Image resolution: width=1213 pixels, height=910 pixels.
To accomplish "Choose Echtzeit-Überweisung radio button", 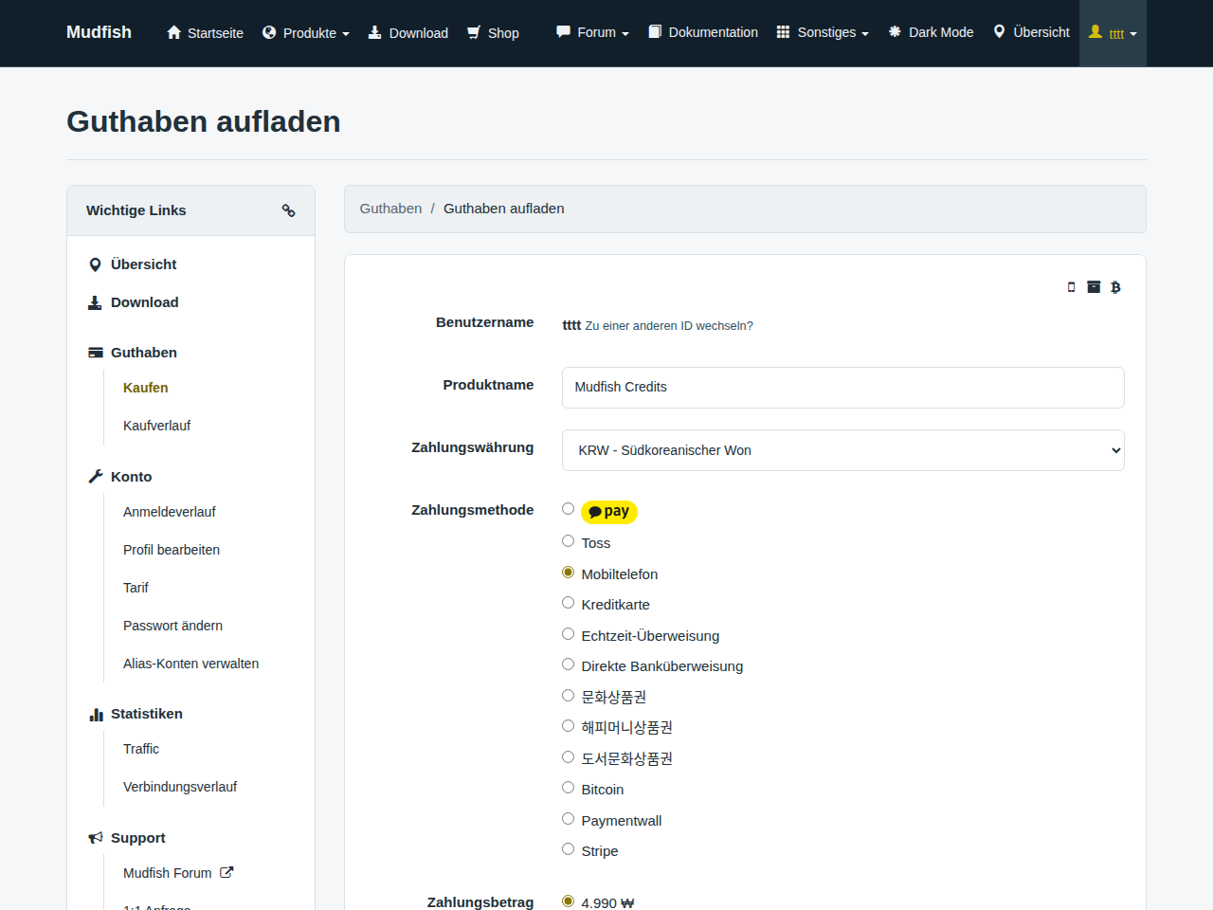I will 569,634.
